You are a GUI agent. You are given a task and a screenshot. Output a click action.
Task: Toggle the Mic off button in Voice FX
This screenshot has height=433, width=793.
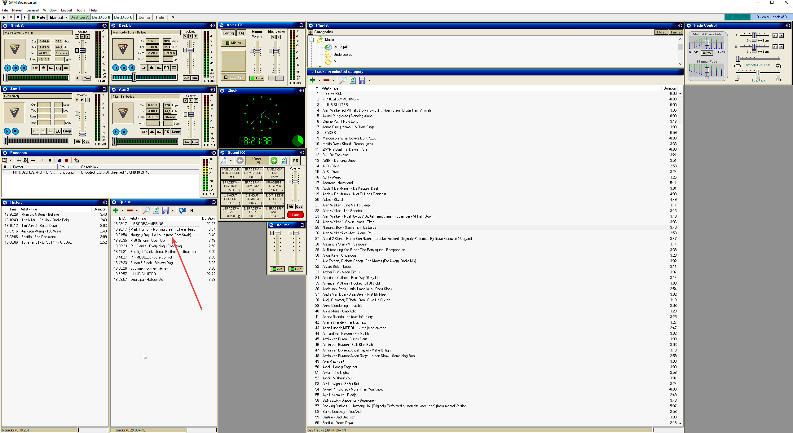click(x=233, y=43)
